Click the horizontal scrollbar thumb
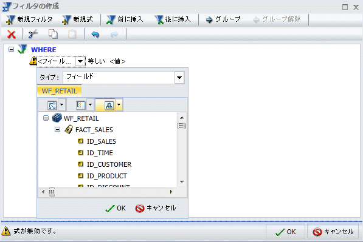The image size is (363, 242). [x=52, y=192]
